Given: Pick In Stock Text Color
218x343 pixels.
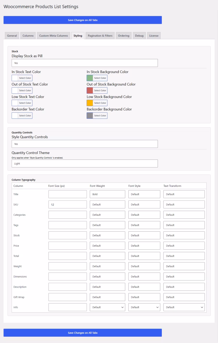Looking at the screenshot, I should (x=22, y=78).
